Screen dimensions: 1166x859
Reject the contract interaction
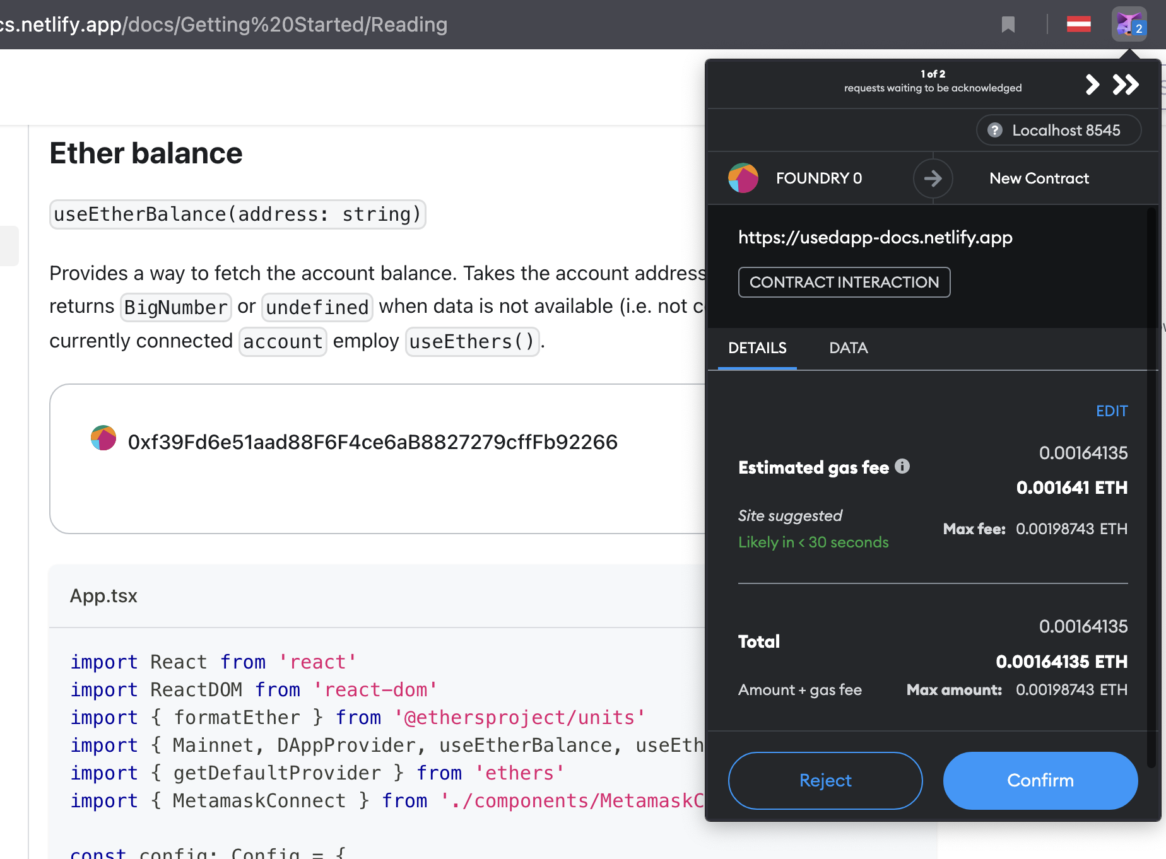[x=825, y=780]
